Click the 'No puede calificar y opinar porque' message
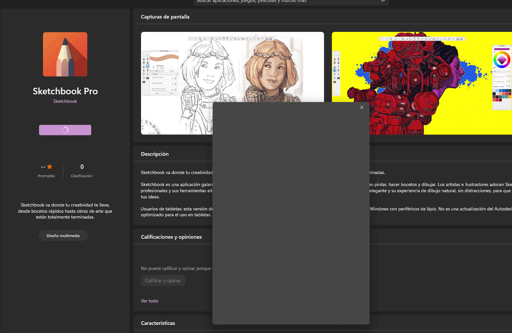This screenshot has width=512, height=333. tap(176, 268)
